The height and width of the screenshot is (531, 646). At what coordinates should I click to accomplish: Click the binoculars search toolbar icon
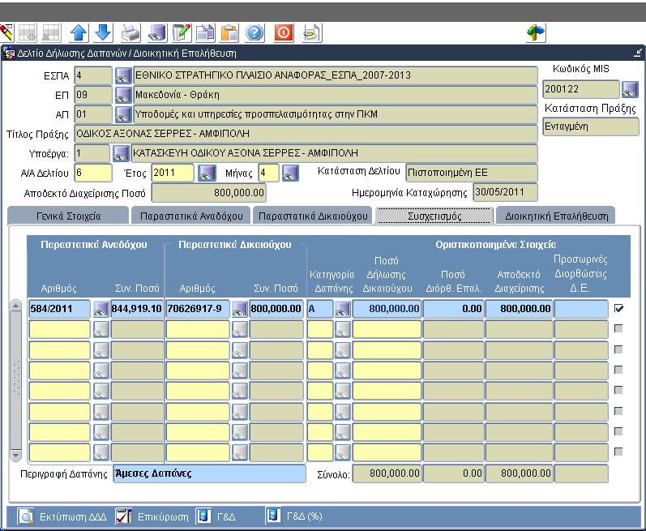coord(157,33)
